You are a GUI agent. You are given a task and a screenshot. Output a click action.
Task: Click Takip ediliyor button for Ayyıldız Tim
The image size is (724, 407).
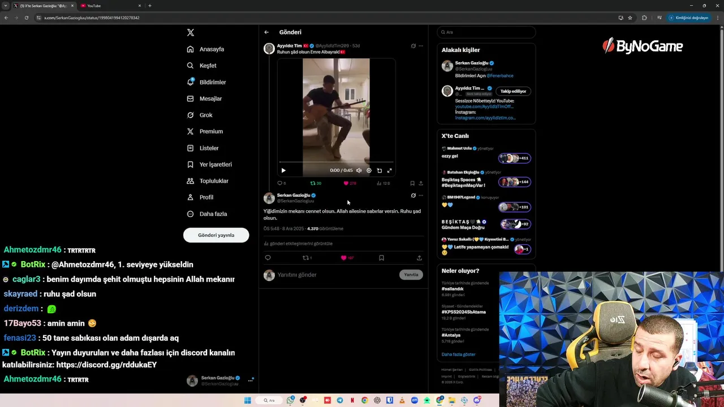[x=514, y=91]
